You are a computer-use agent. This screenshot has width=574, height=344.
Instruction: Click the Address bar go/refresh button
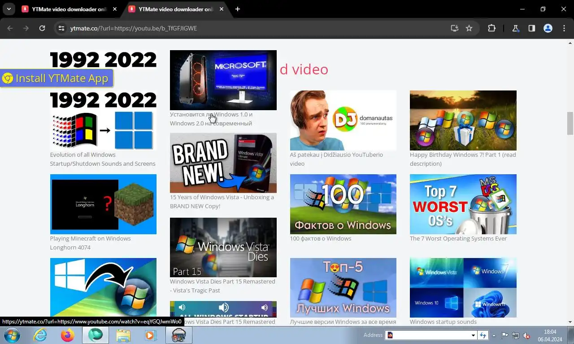(x=483, y=335)
